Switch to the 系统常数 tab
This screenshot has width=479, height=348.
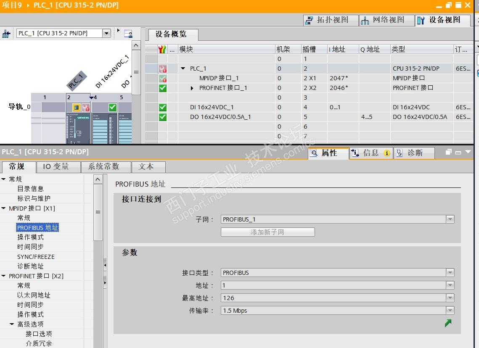[106, 167]
